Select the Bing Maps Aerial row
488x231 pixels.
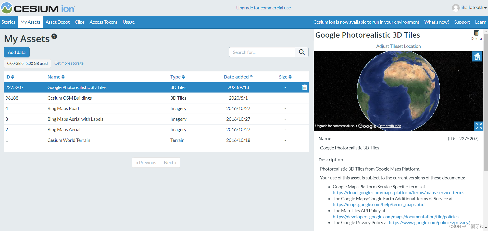click(156, 130)
